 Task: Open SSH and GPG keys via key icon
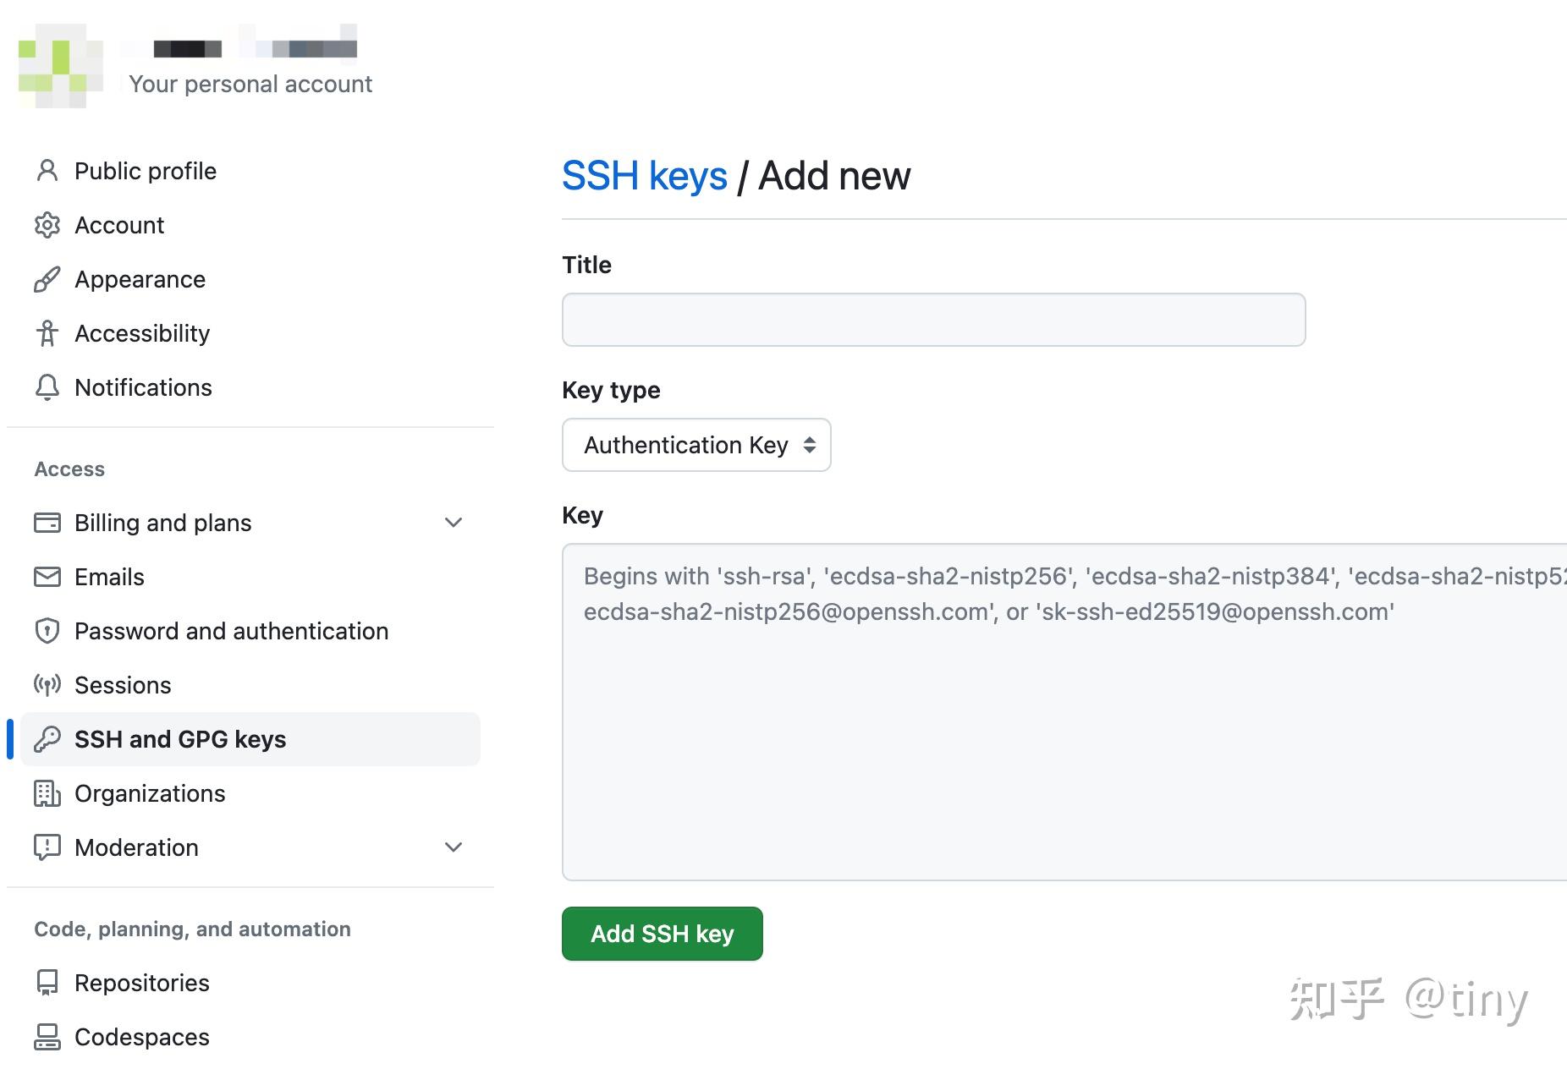click(x=47, y=738)
